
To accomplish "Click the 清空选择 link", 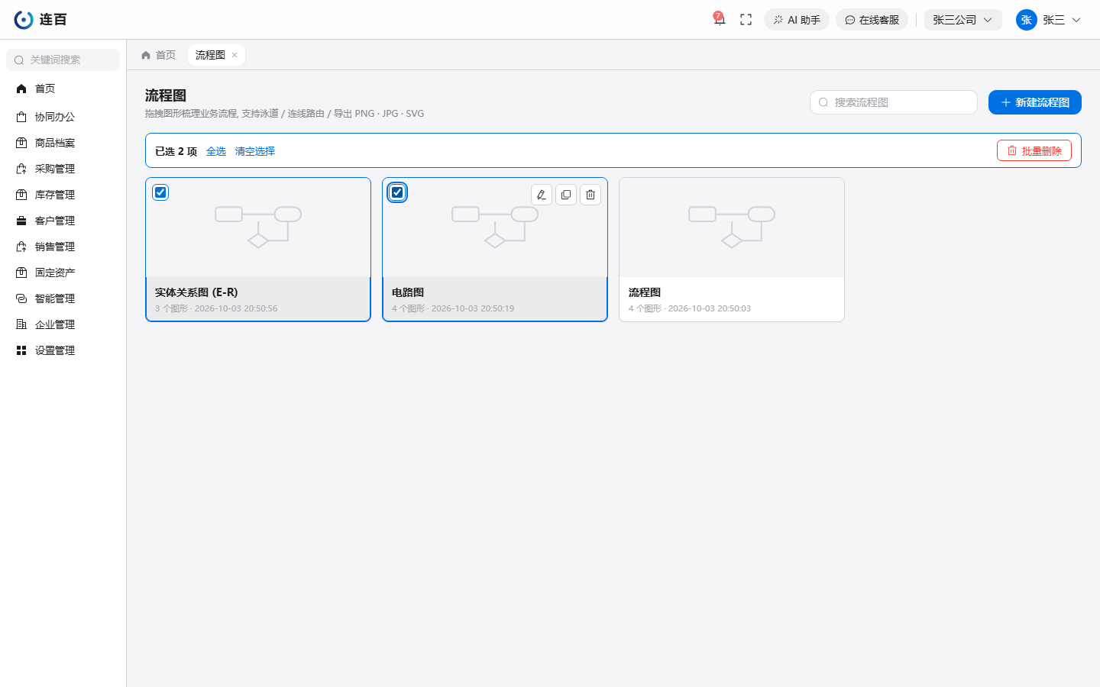I will [255, 151].
